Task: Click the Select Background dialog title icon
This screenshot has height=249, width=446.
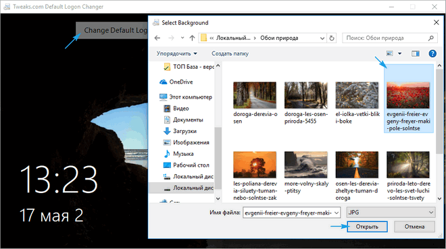Action: point(155,23)
